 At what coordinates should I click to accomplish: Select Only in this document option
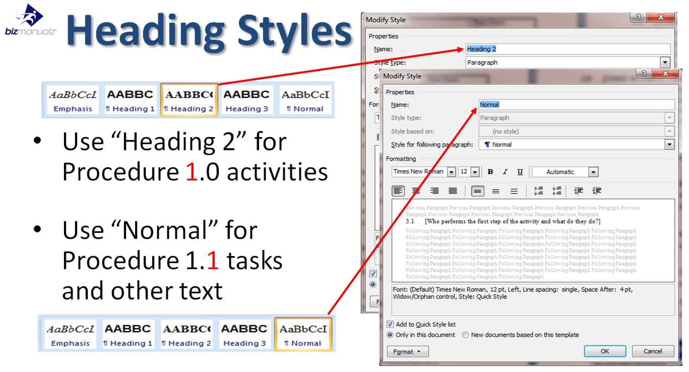point(390,335)
